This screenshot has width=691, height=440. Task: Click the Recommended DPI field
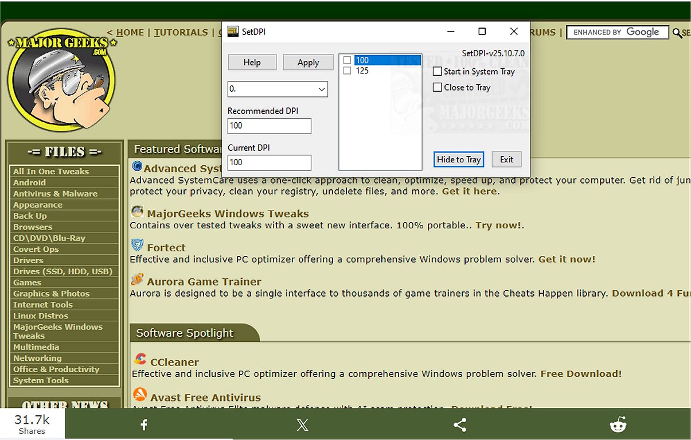click(x=270, y=126)
